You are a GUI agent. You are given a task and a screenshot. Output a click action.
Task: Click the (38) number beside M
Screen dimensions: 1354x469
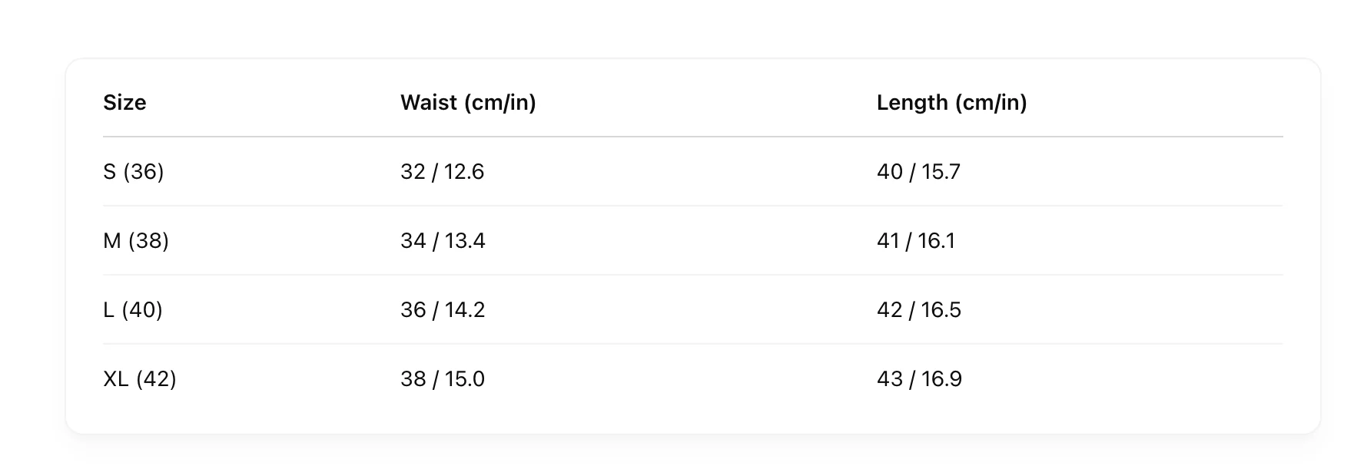148,240
